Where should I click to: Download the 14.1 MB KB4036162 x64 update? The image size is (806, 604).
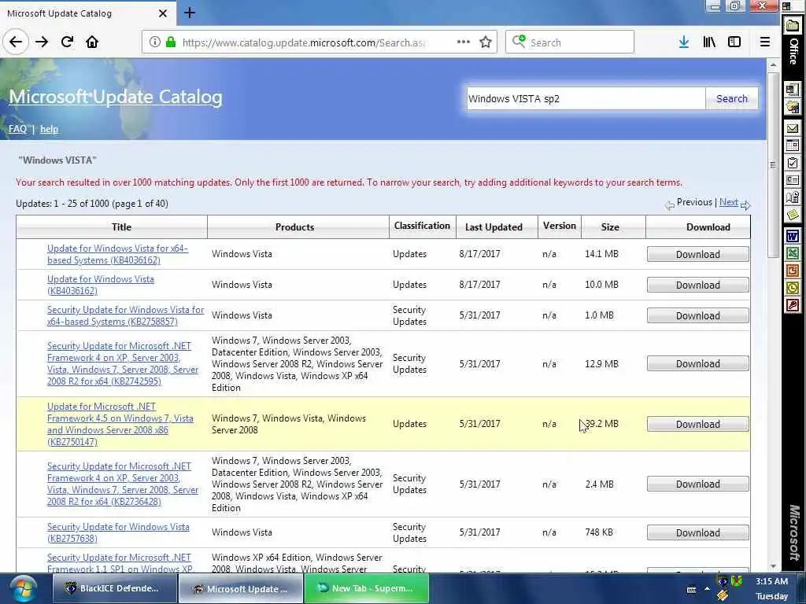[x=697, y=254]
